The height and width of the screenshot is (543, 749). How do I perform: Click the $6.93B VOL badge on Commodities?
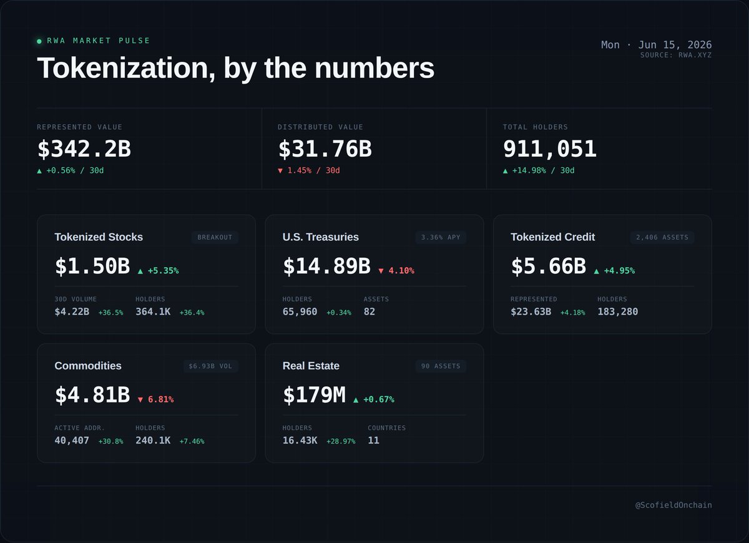210,366
